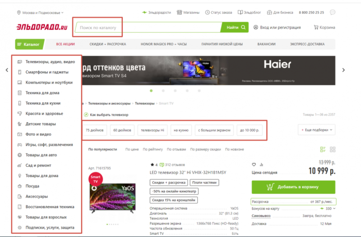Expand the 'Еще подборки' dropdown
Screen dimensions: 361x237
[x=317, y=130]
